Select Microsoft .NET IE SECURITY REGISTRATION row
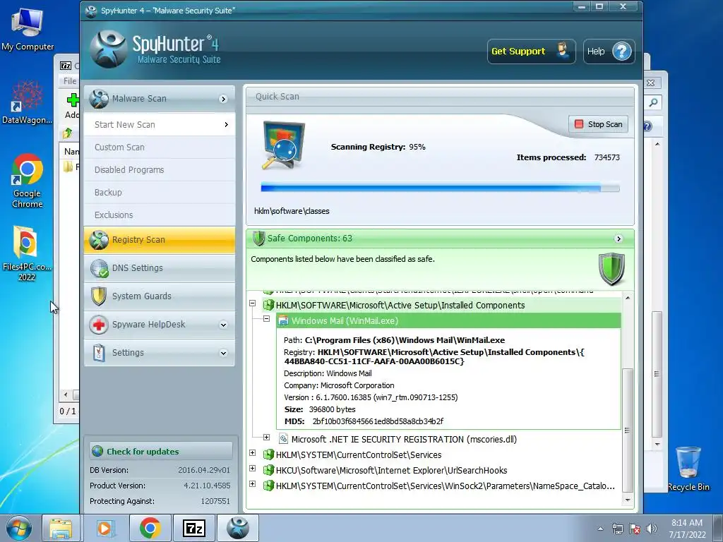 tap(404, 439)
